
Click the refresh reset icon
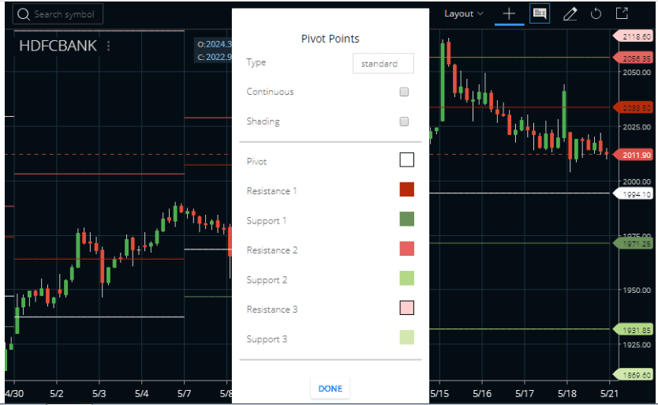tap(596, 14)
